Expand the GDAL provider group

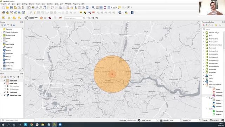203,75
